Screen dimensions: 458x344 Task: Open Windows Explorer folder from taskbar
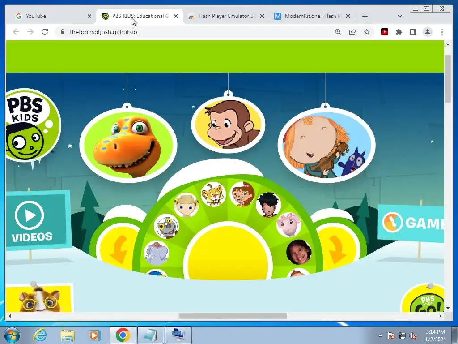68,335
